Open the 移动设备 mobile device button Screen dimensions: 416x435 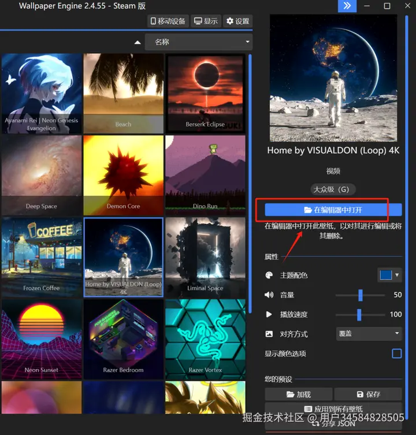pos(168,21)
